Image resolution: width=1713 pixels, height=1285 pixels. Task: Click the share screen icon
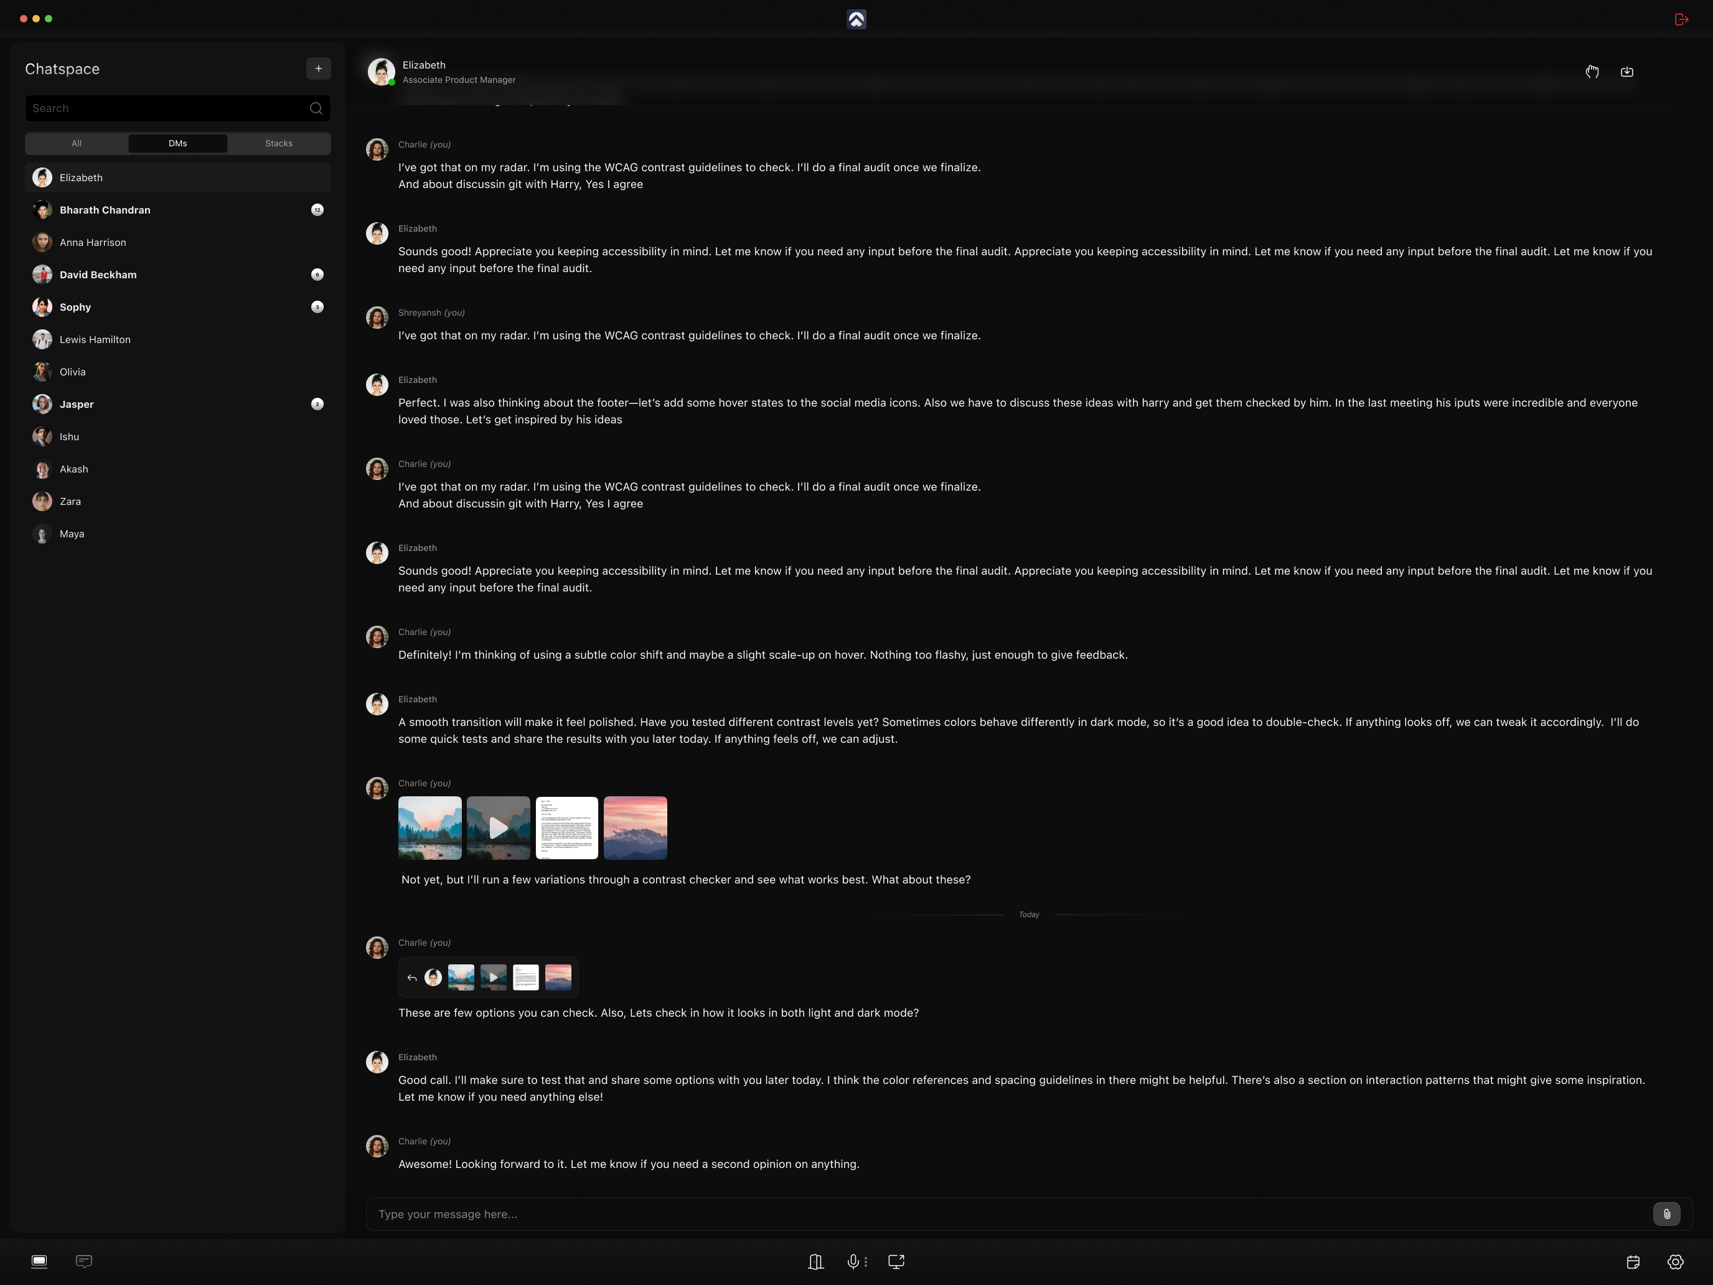click(x=897, y=1262)
